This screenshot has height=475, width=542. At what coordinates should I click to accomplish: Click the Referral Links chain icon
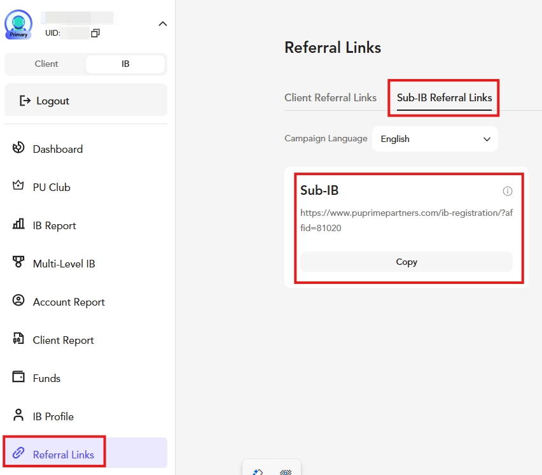pos(18,453)
